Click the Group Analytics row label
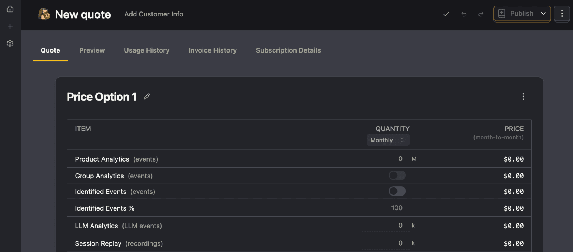Viewport: 573px width, 252px height. [100, 176]
